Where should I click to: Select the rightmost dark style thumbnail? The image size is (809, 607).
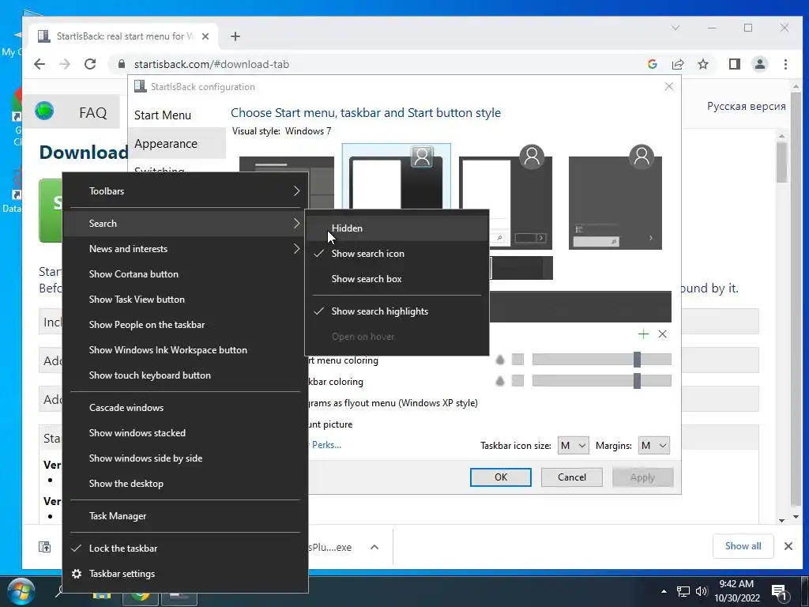pyautogui.click(x=615, y=197)
